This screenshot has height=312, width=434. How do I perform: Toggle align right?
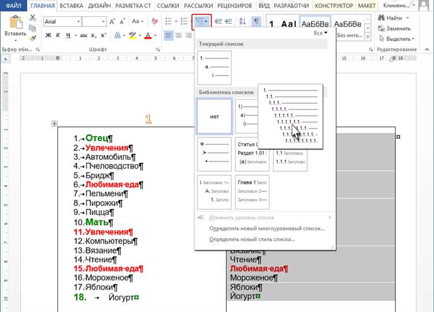[189, 35]
